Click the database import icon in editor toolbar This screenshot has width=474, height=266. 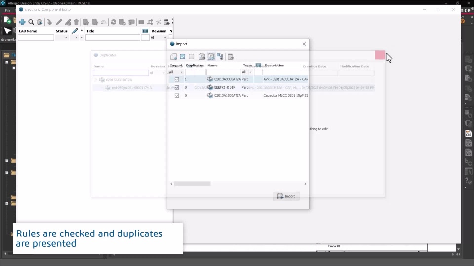39,22
